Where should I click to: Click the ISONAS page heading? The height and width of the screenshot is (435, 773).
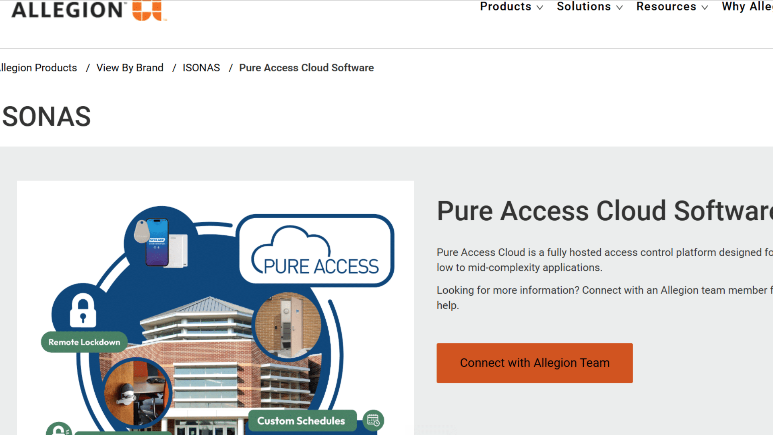pyautogui.click(x=45, y=117)
